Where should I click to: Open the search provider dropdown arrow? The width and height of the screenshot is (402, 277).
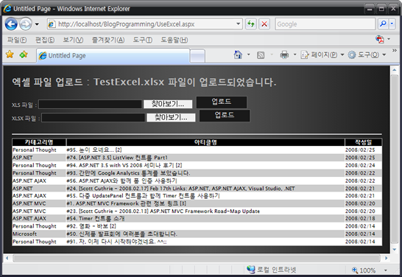click(392, 24)
